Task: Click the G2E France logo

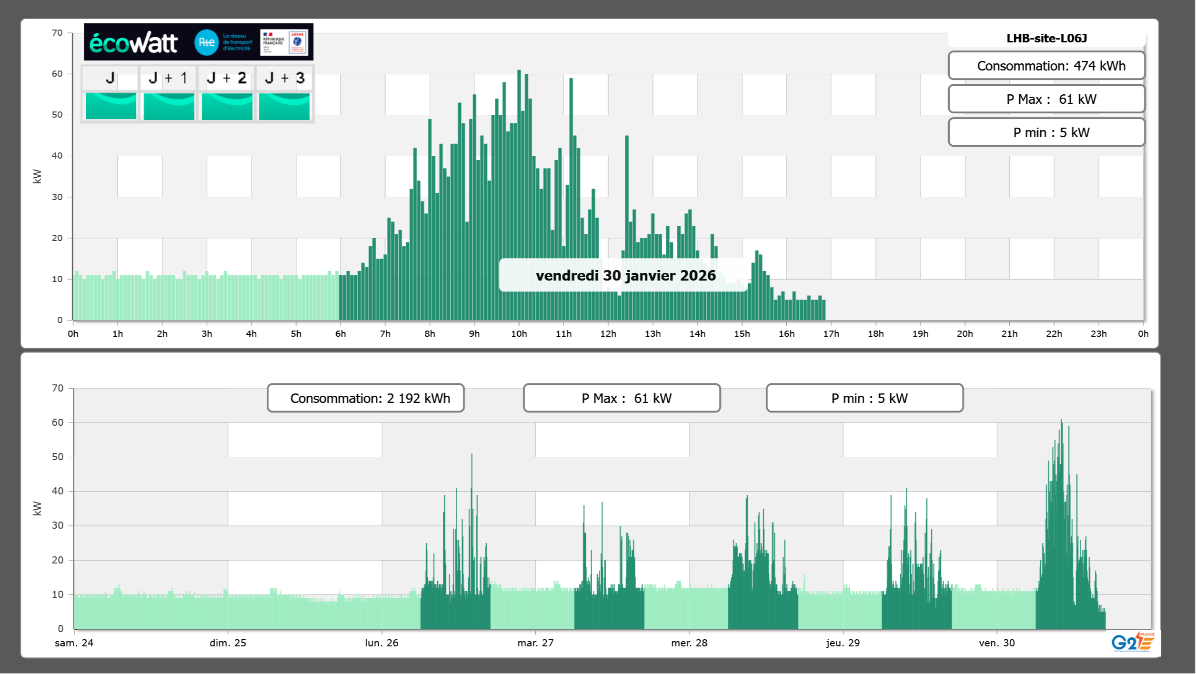Action: 1133,642
